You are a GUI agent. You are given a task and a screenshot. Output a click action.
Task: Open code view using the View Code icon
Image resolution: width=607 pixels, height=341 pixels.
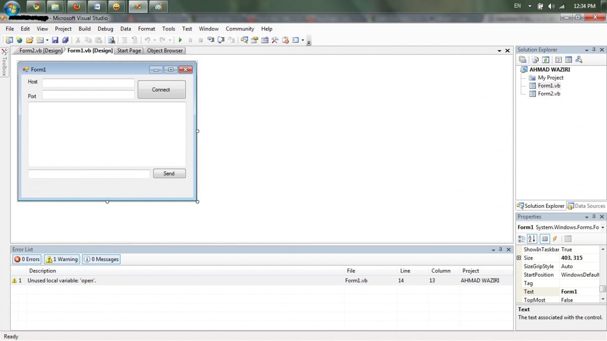tap(559, 59)
